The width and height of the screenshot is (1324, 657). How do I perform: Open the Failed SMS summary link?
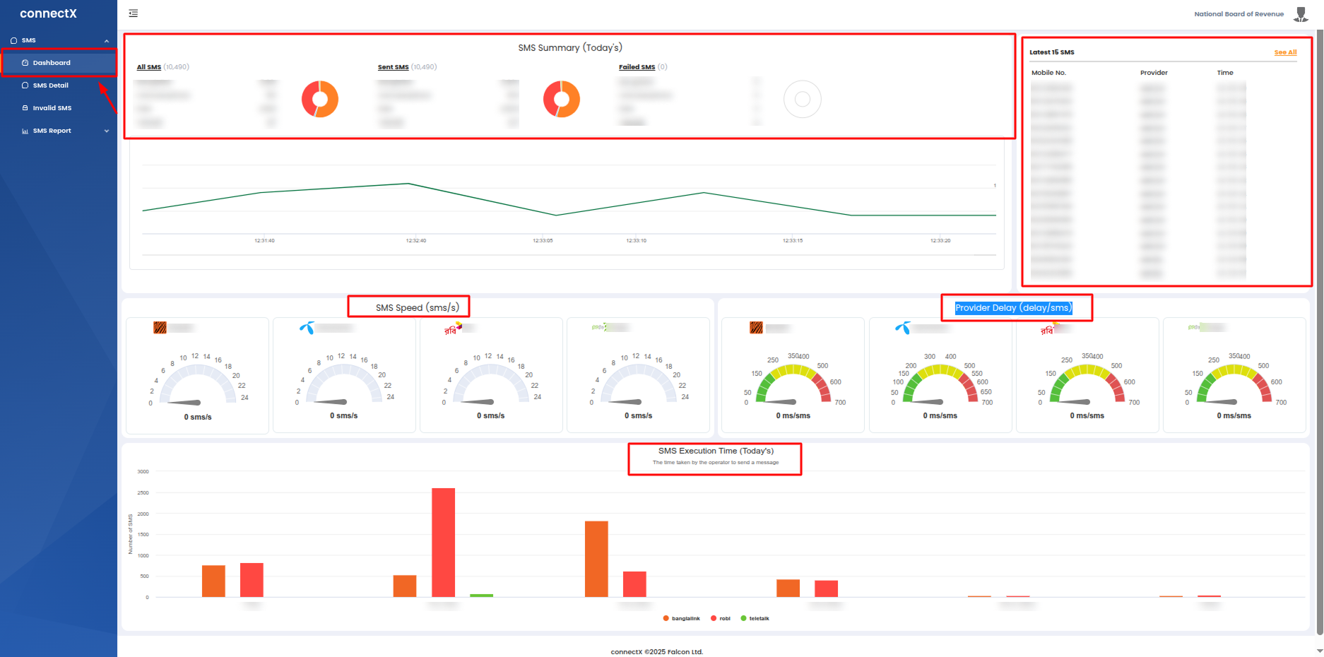coord(637,67)
